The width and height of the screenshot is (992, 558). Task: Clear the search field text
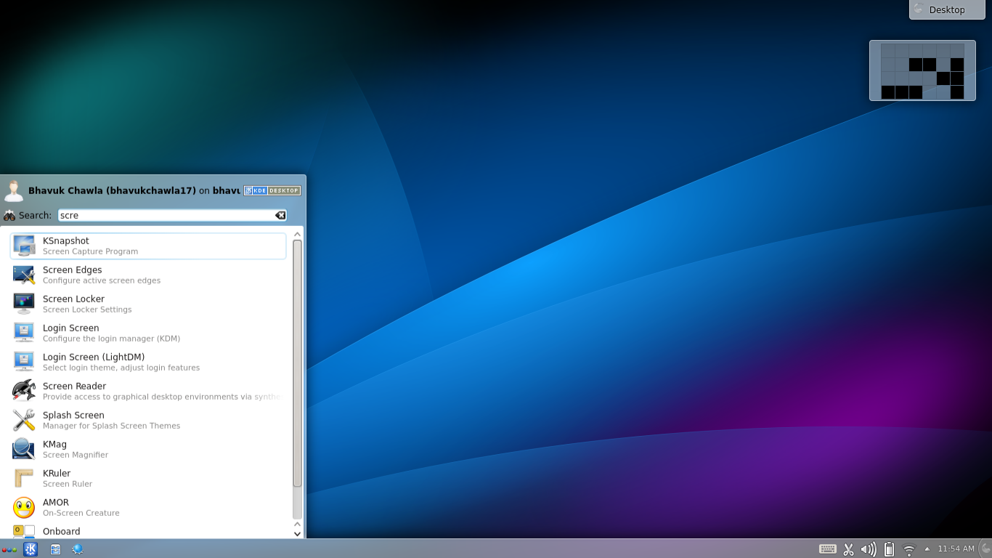280,215
